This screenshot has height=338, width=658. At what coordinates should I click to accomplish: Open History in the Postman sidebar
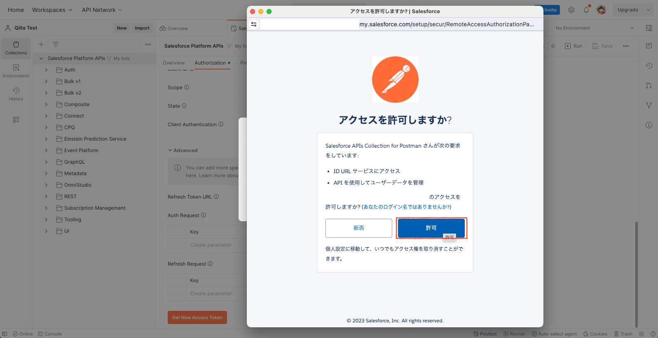click(x=16, y=94)
